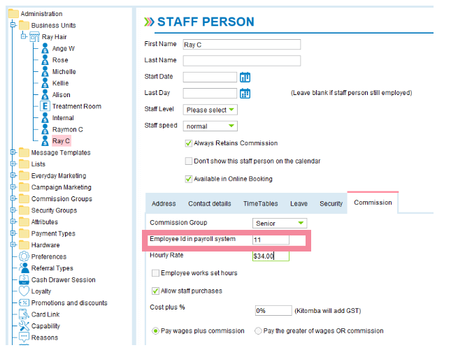465x357 pixels.
Task: Click the Treatment Room equipment icon
Action: [45, 106]
